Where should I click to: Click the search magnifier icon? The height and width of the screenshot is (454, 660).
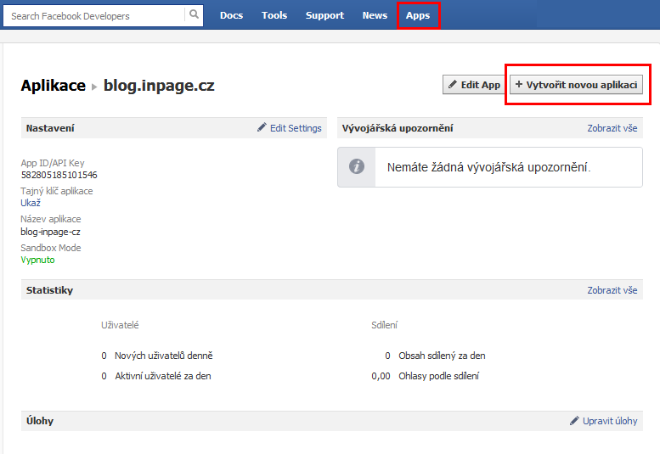click(x=194, y=14)
